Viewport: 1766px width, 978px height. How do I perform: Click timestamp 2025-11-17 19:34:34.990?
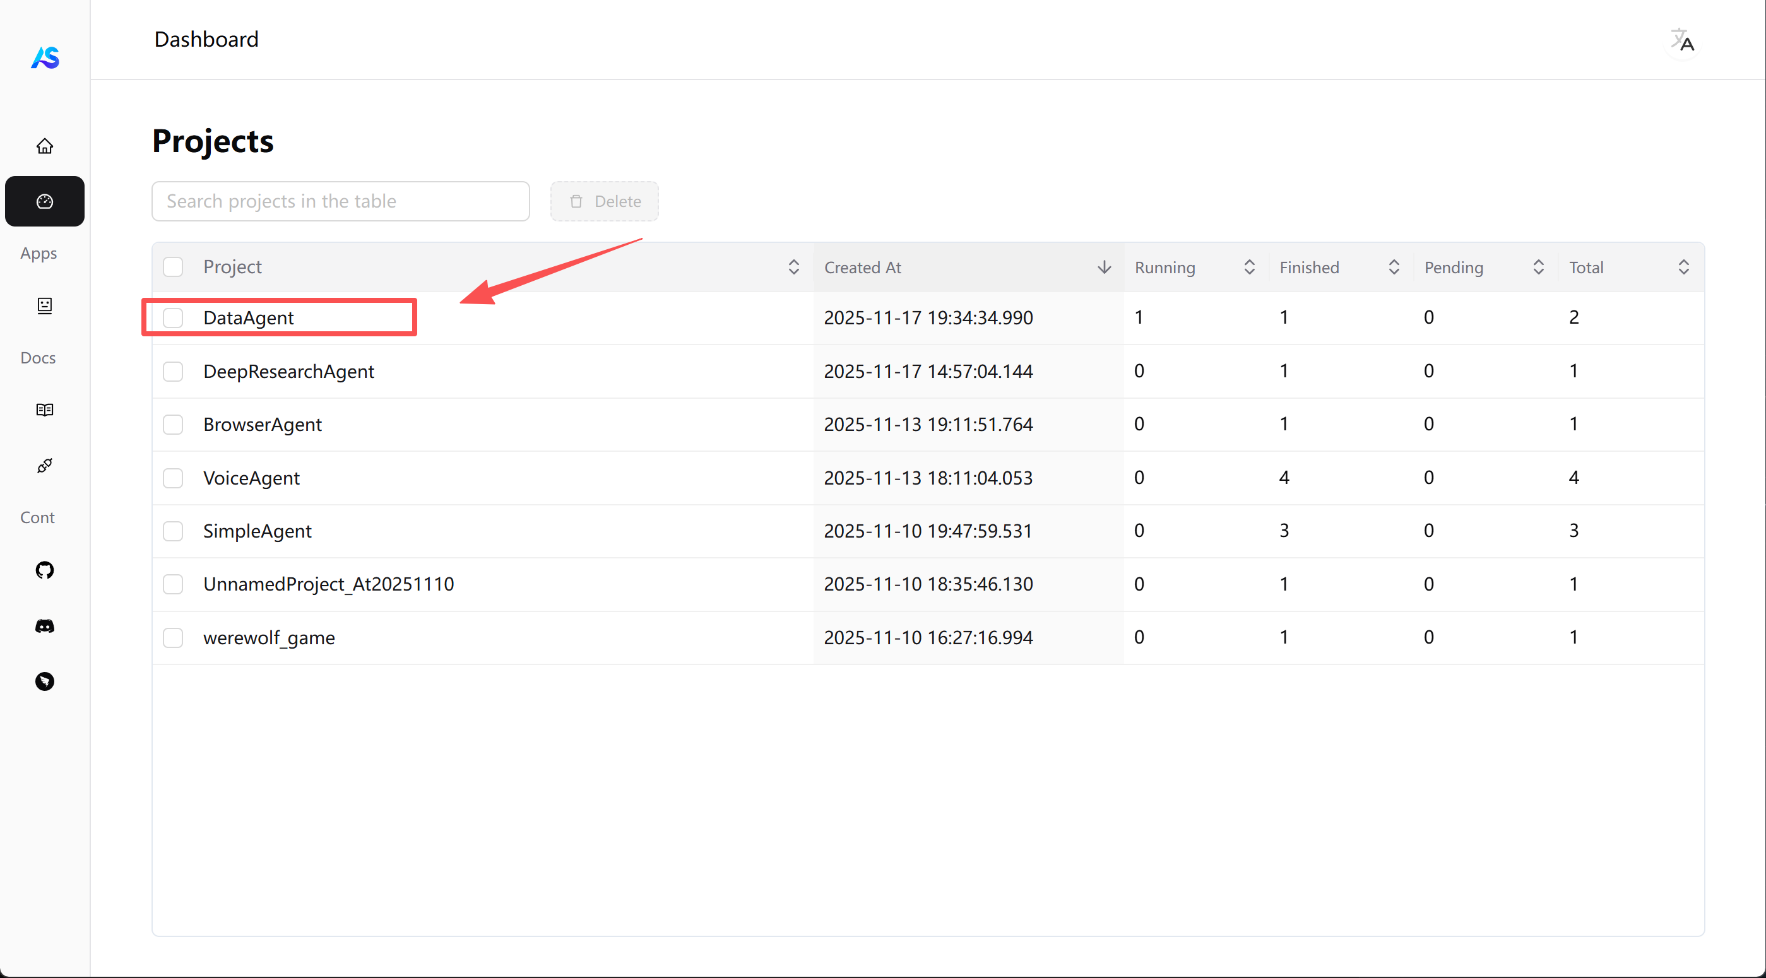[x=928, y=318]
